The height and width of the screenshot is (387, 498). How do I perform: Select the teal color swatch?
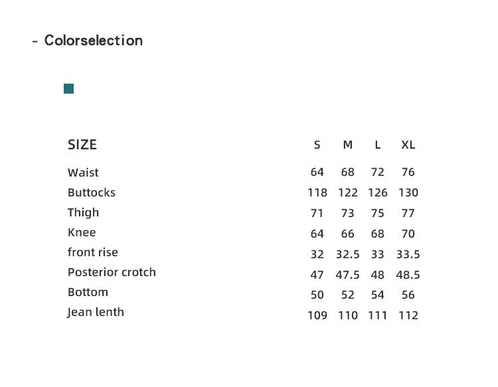(x=68, y=88)
